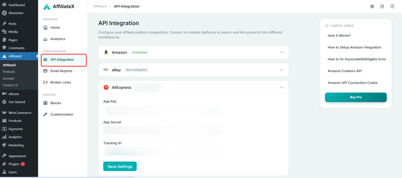Click the document icon in top bar
This screenshot has height=178, width=402.
pos(382,6)
